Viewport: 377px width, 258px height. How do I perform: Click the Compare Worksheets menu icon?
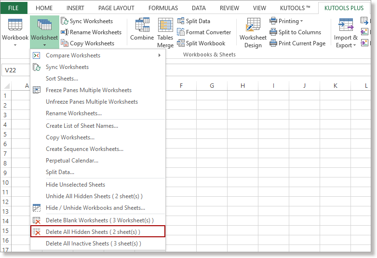[36, 55]
